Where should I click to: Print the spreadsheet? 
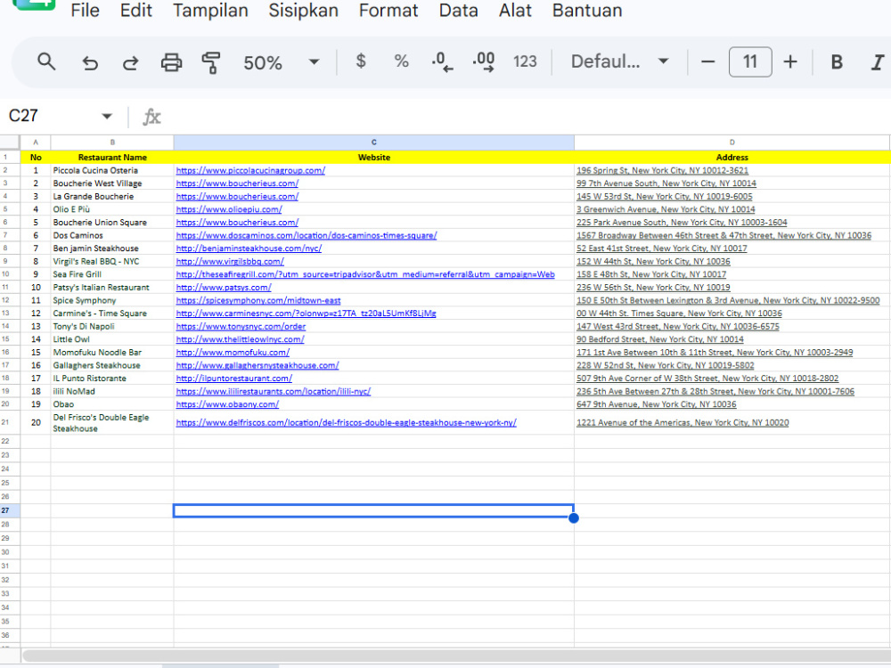pyautogui.click(x=171, y=62)
